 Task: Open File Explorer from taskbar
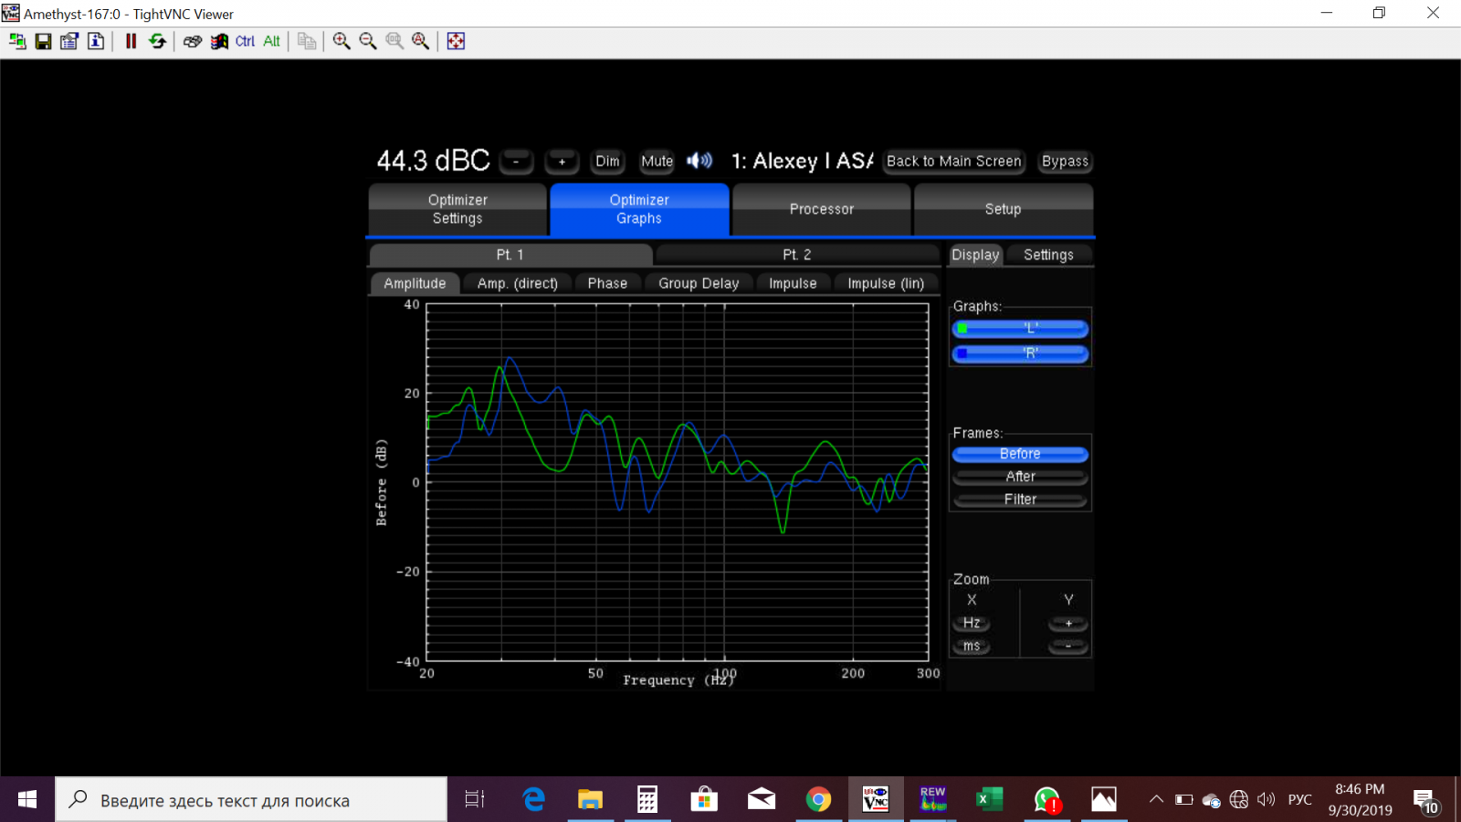tap(590, 800)
